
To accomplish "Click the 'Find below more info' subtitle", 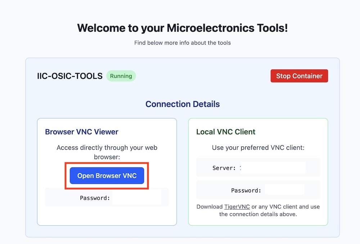I will tap(183, 43).
